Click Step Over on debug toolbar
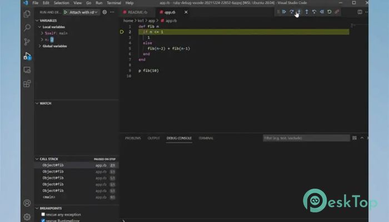This screenshot has width=389, height=222. click(292, 12)
